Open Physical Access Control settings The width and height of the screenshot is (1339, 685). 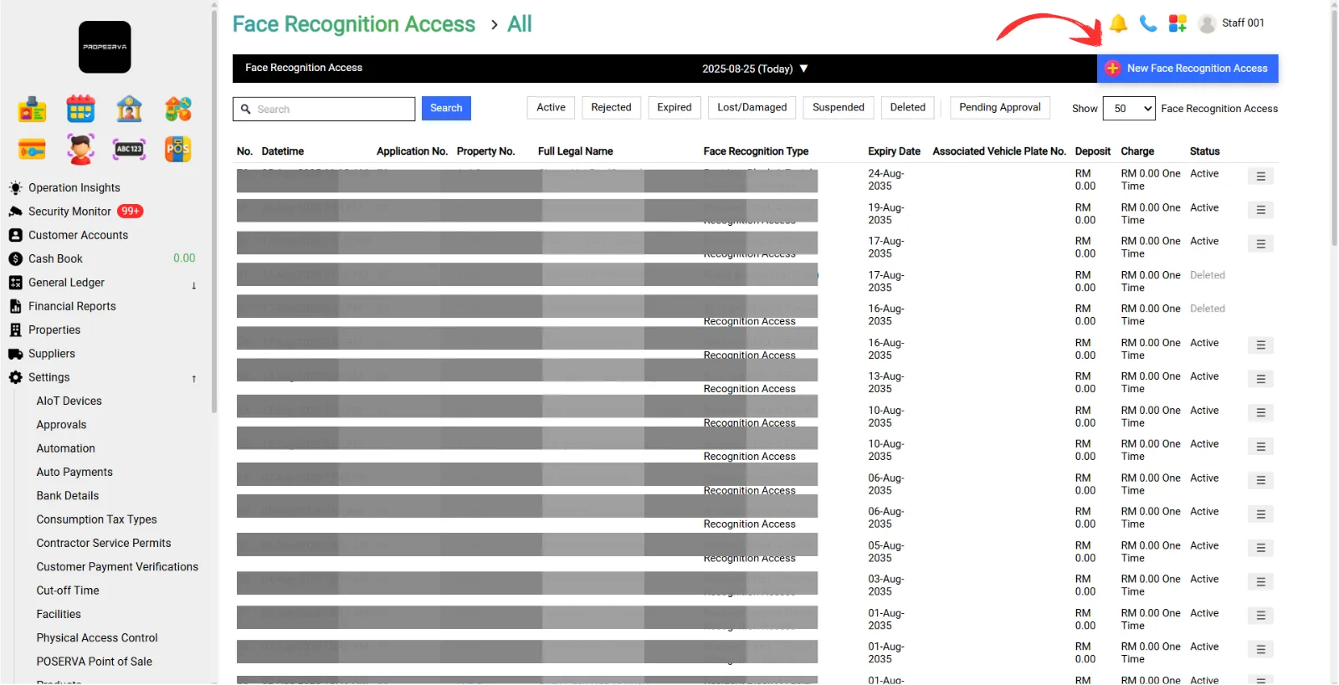click(x=97, y=638)
